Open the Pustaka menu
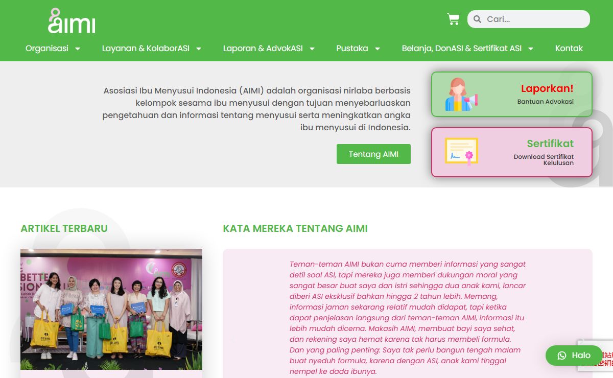 pos(352,49)
